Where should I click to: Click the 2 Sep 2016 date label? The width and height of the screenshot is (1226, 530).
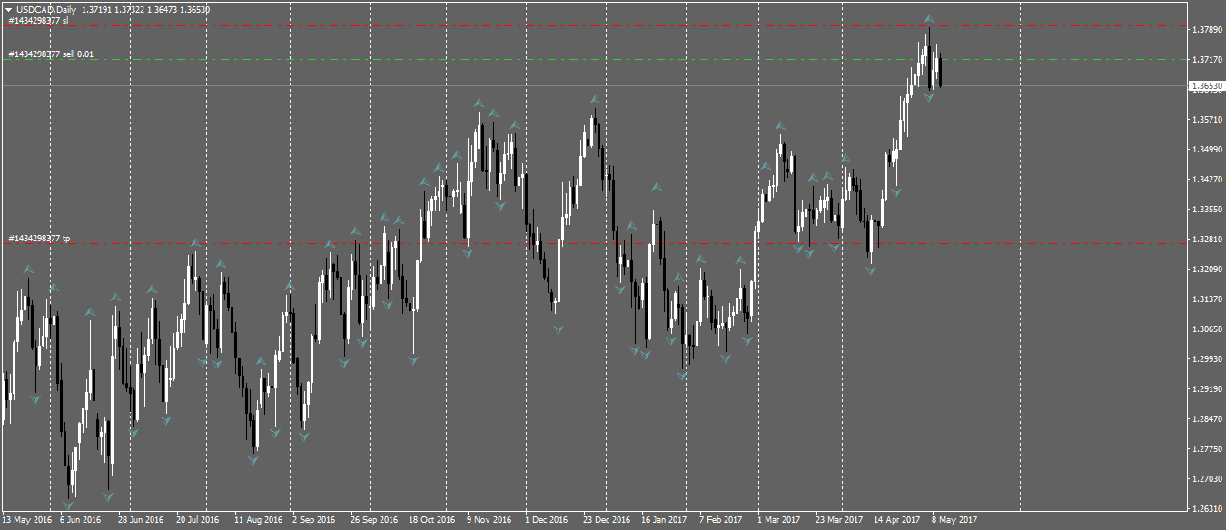pos(314,521)
